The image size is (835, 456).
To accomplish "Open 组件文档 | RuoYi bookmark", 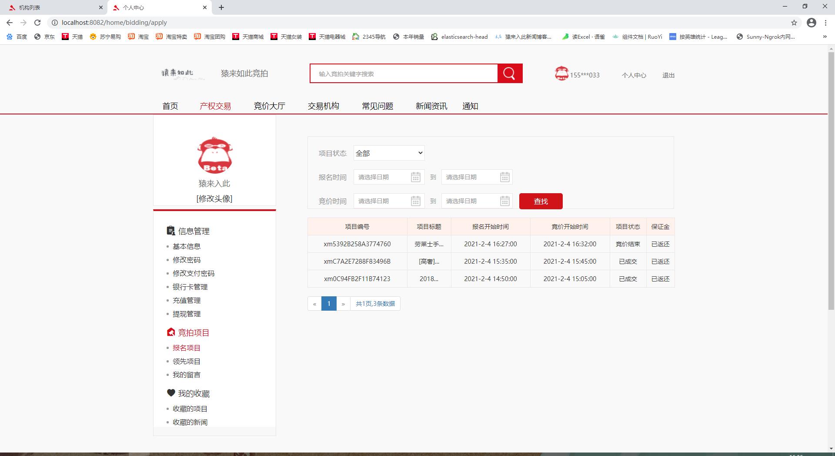I will pyautogui.click(x=637, y=37).
